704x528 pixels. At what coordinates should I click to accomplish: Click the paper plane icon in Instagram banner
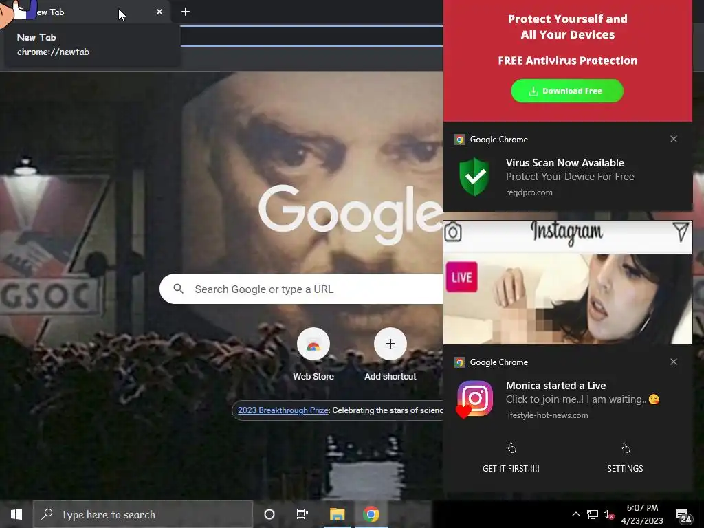(681, 232)
